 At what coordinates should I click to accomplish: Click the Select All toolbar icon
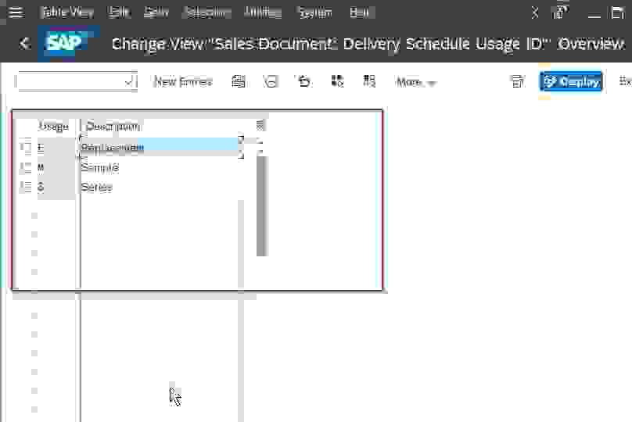(337, 81)
